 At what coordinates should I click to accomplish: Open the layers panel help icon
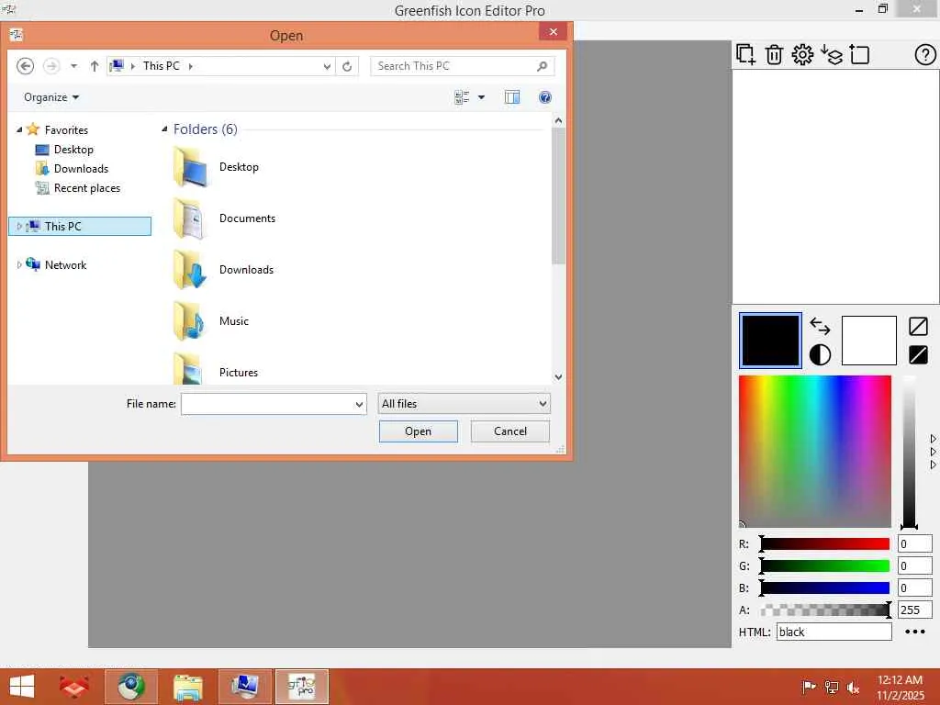(925, 54)
